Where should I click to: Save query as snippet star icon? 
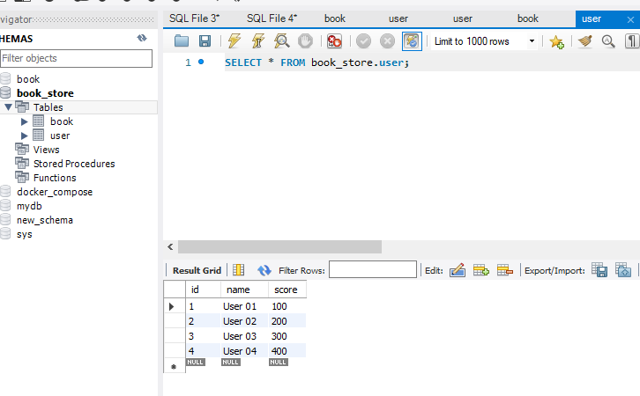(557, 41)
